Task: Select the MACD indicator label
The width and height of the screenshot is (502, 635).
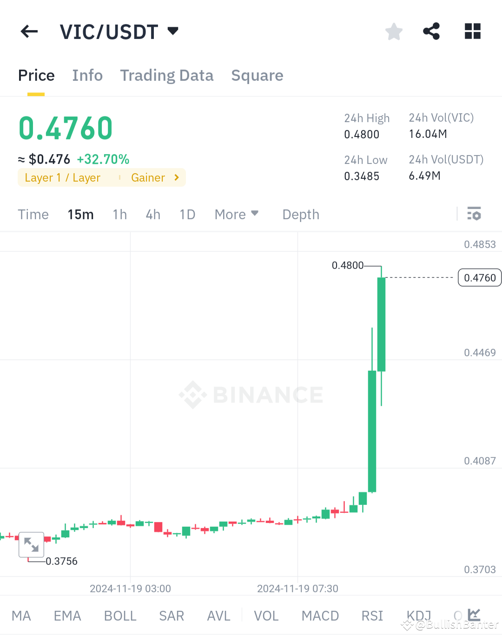Action: click(x=320, y=615)
